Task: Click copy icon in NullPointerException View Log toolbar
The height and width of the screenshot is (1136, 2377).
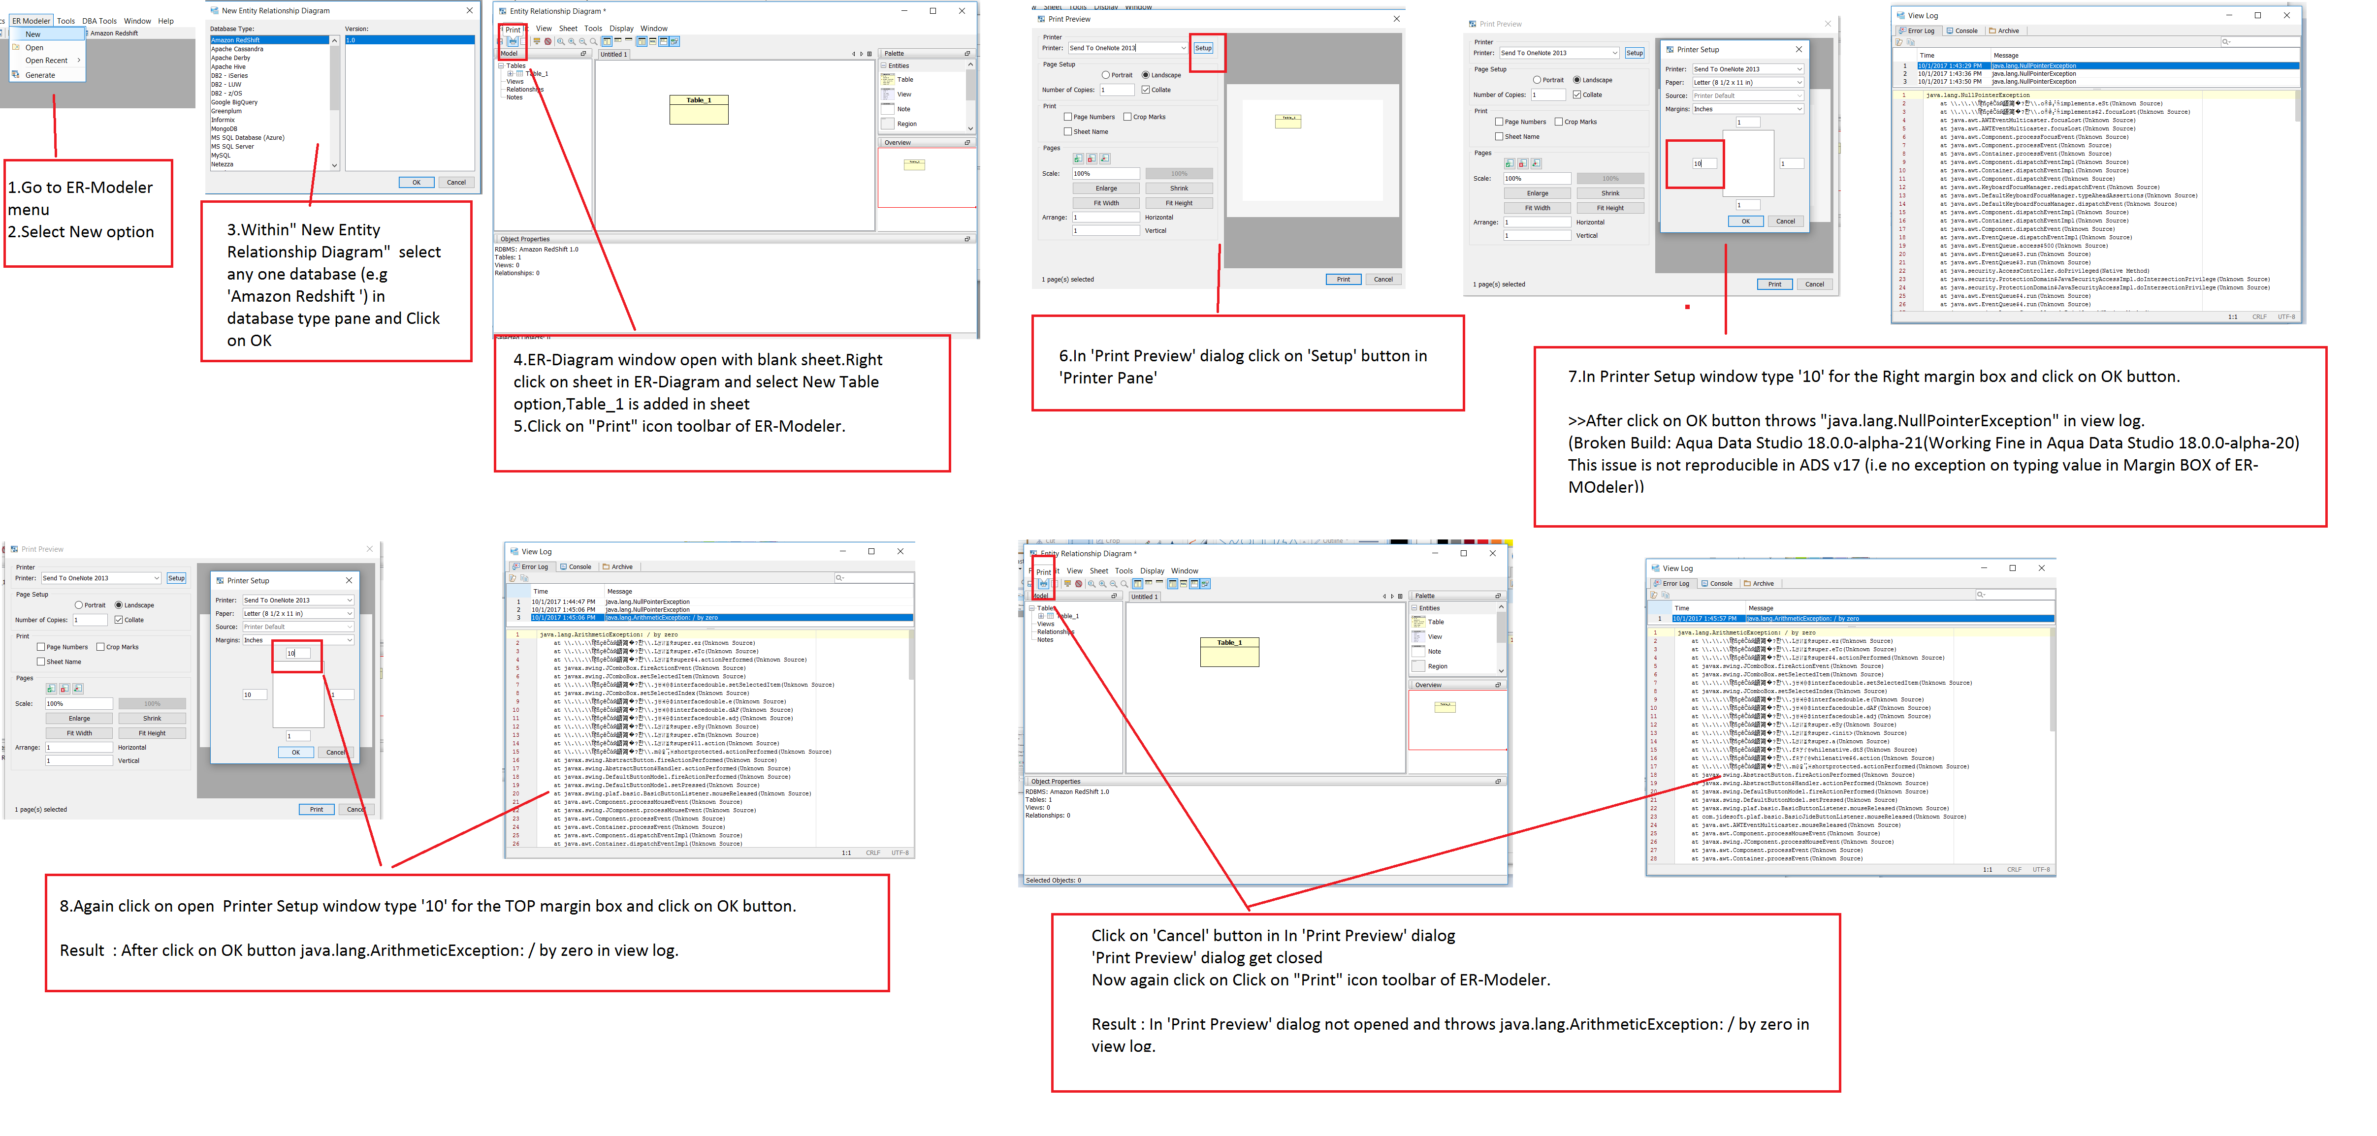Action: [1911, 42]
